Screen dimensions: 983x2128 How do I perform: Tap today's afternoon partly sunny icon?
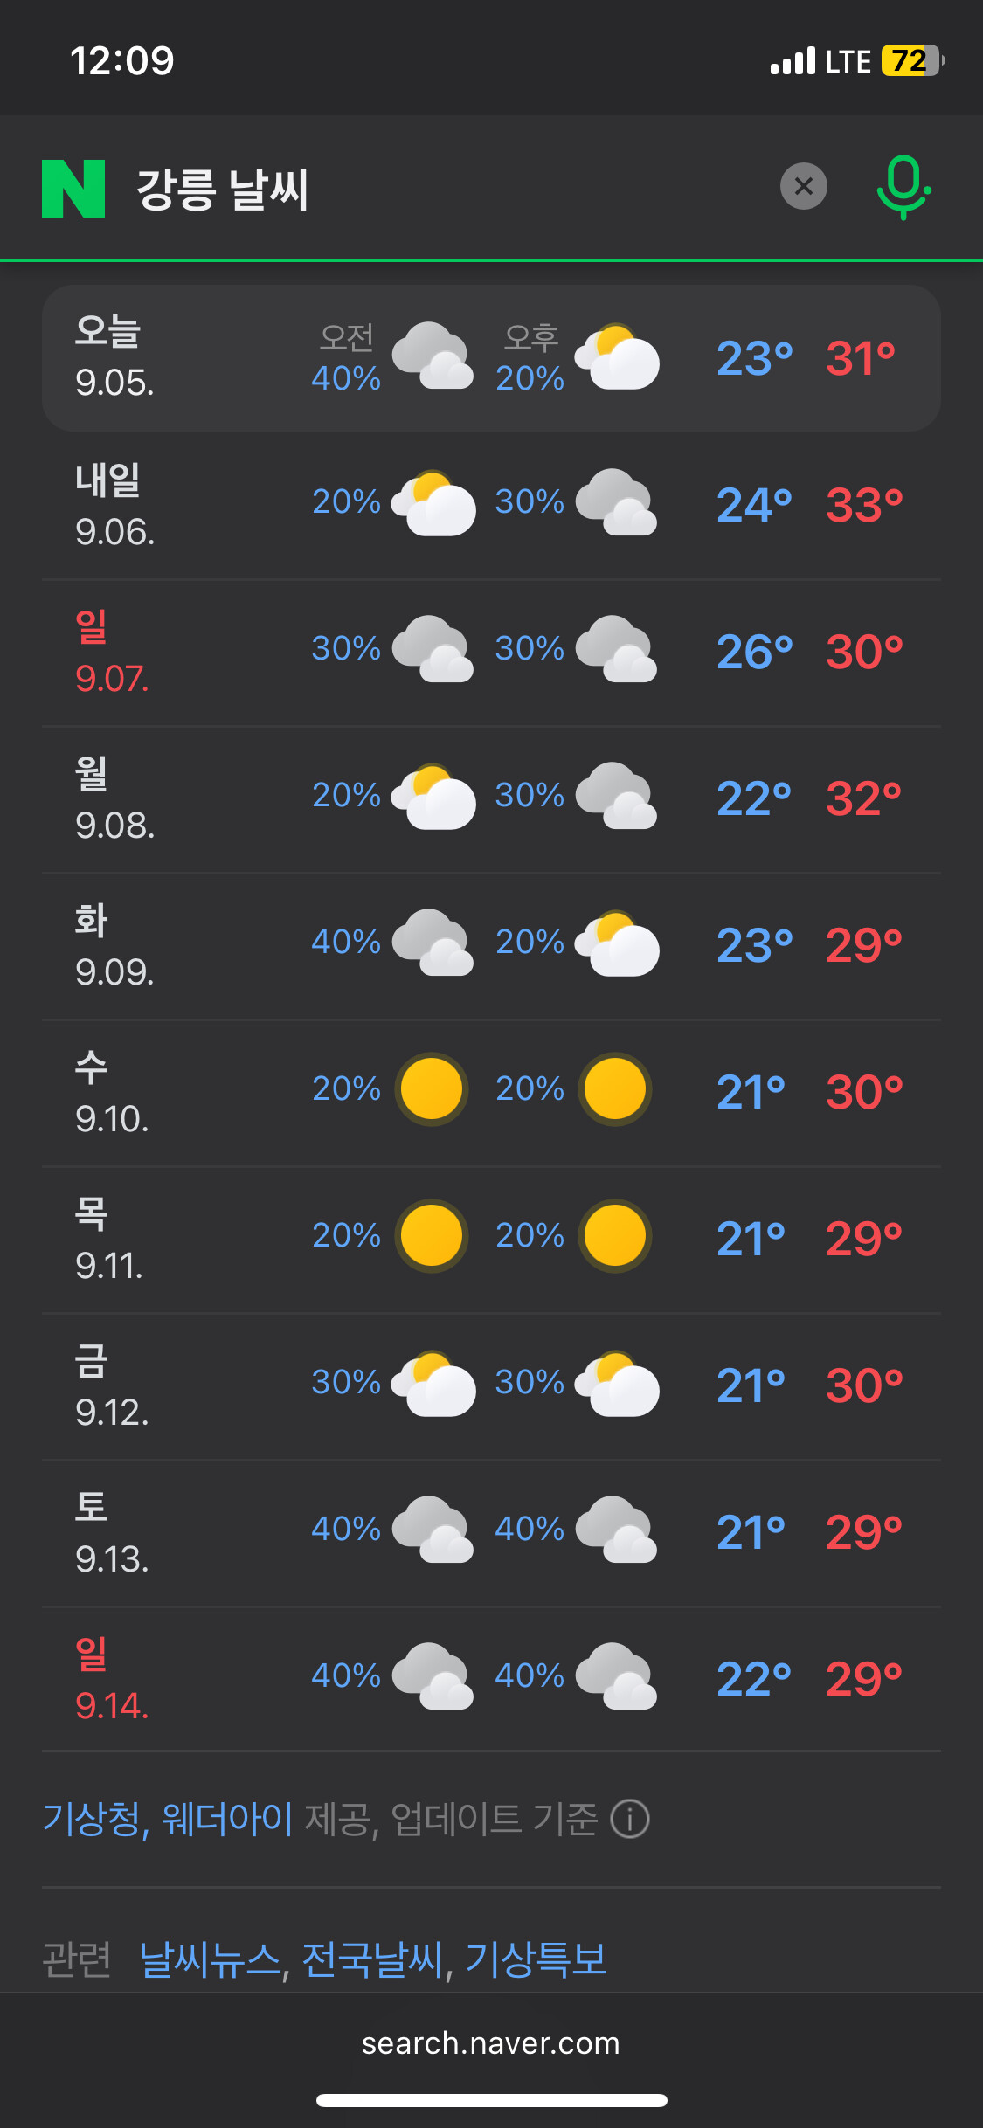617,356
